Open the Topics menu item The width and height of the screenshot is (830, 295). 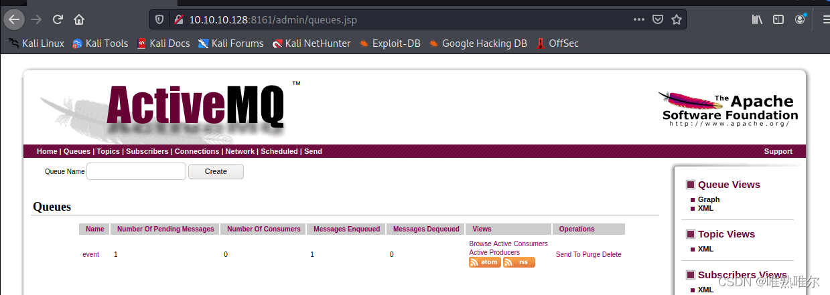(x=108, y=151)
